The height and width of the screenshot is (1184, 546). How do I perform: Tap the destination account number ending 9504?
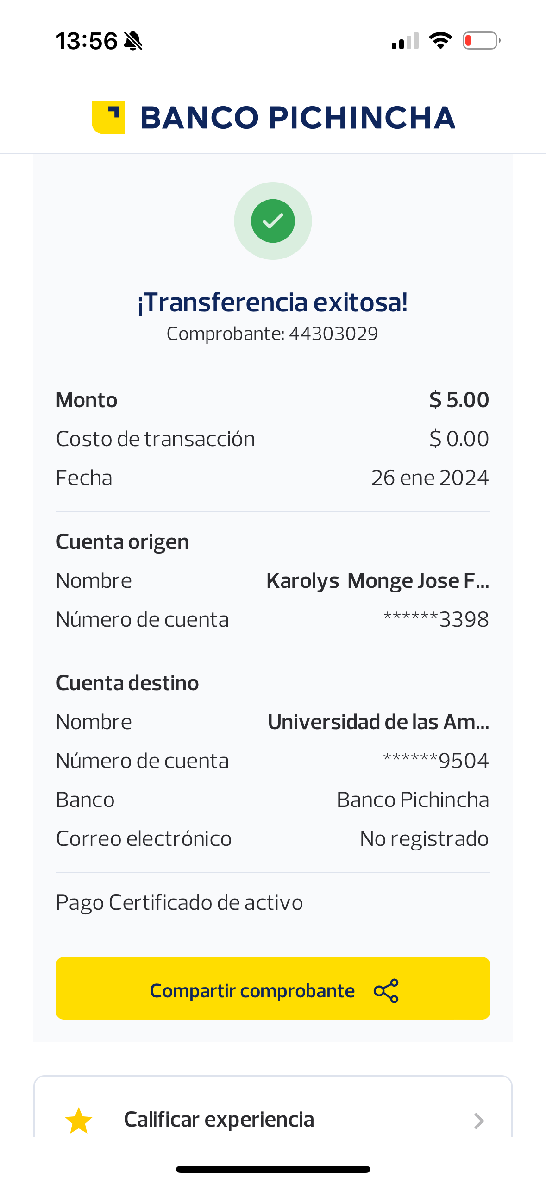coord(436,761)
